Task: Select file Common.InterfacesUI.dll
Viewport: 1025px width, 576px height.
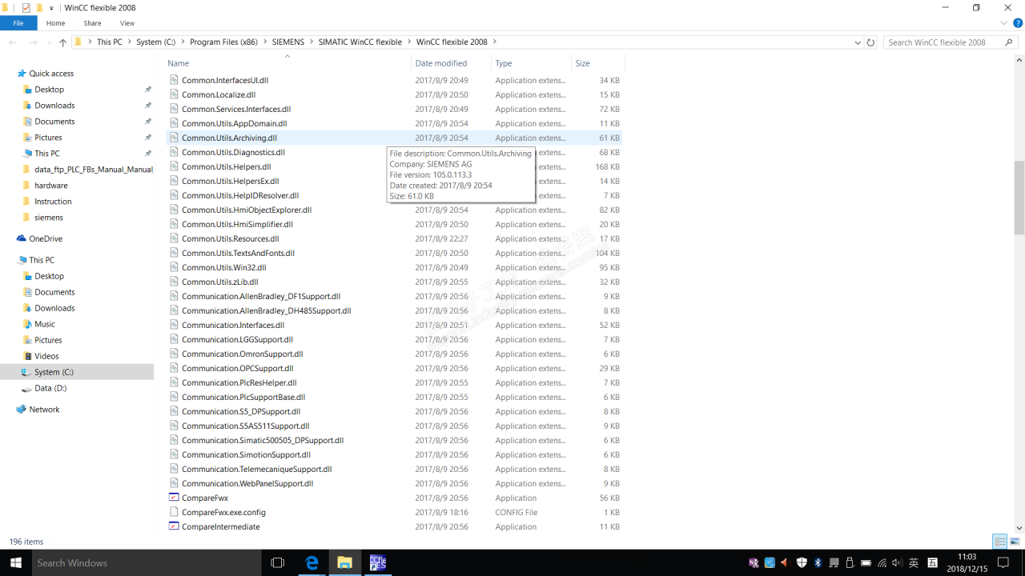Action: click(x=225, y=80)
